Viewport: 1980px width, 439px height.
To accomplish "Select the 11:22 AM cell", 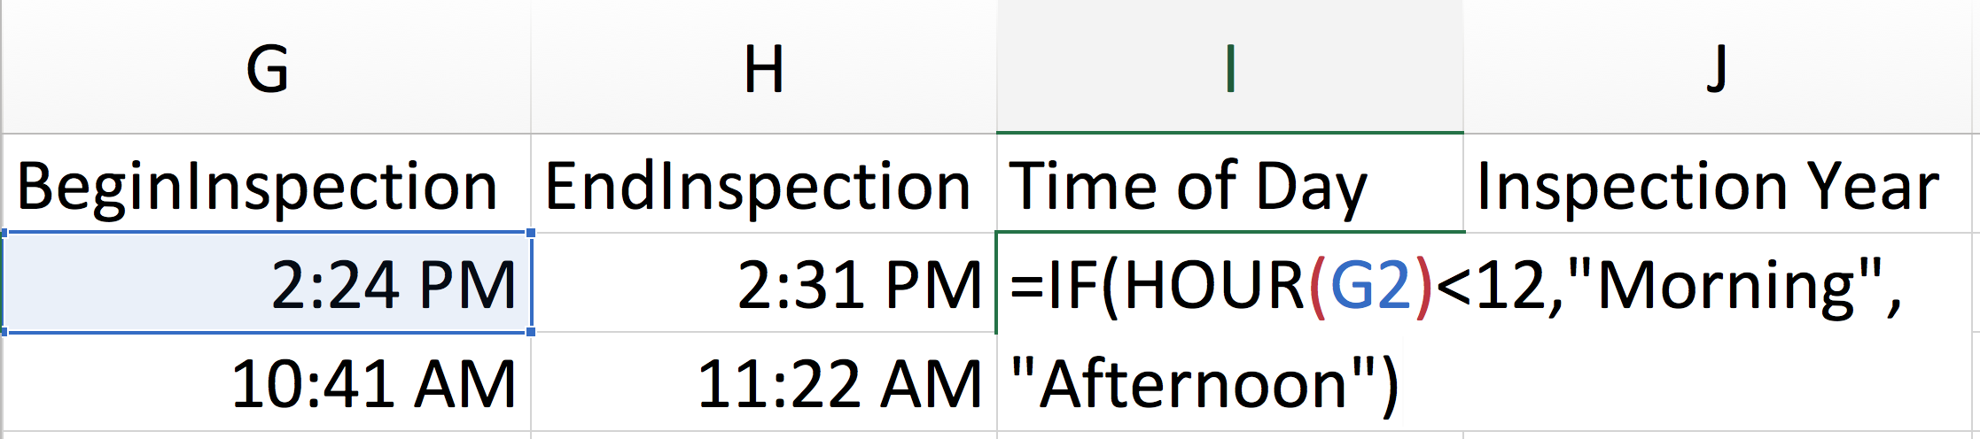I will (x=764, y=382).
